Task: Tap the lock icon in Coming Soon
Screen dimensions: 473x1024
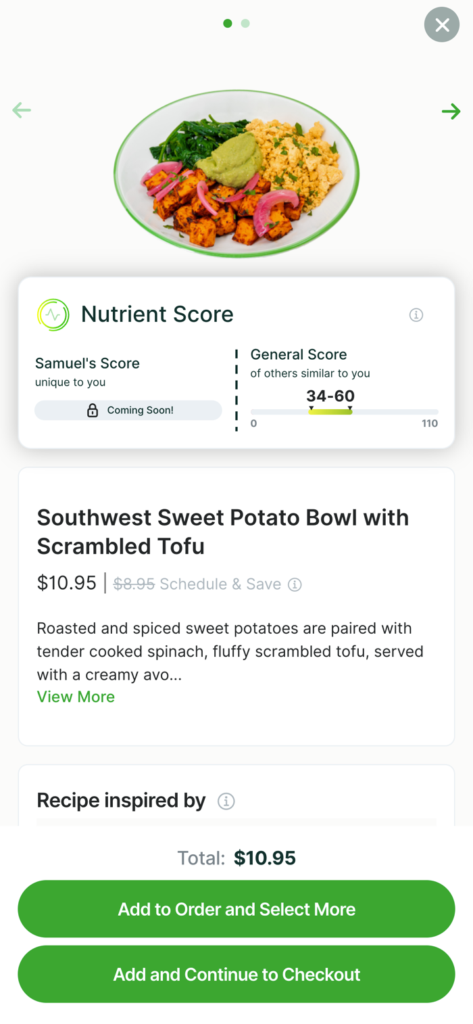Action: pyautogui.click(x=93, y=411)
